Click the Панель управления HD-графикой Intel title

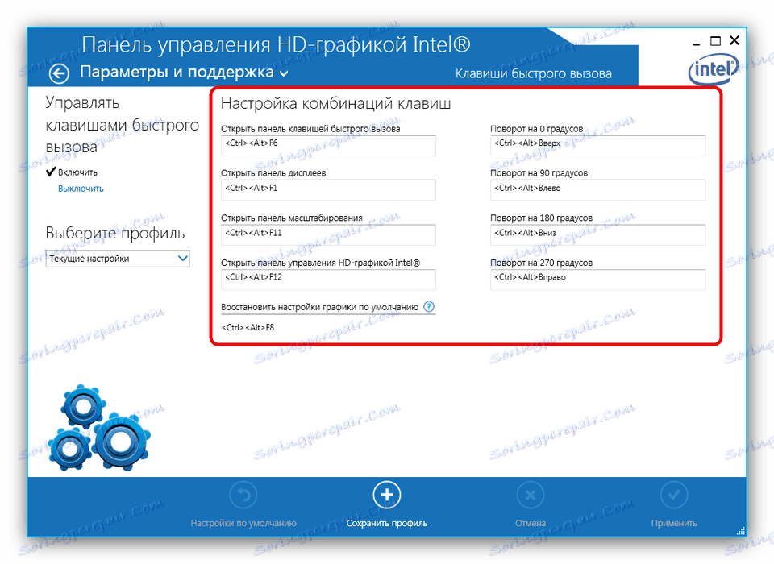[276, 44]
